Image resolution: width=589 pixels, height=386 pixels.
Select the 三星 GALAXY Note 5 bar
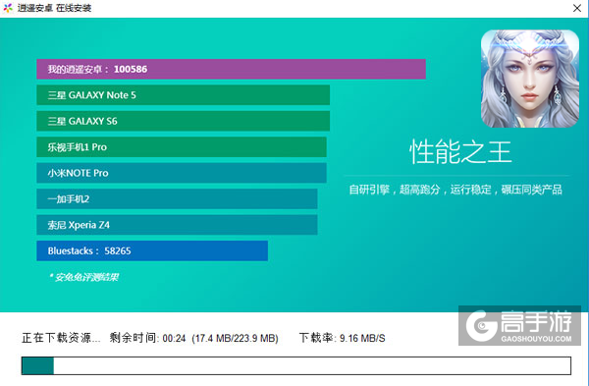click(x=183, y=95)
